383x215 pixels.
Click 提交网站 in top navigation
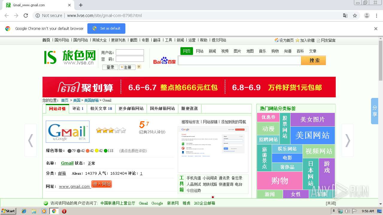point(219,40)
